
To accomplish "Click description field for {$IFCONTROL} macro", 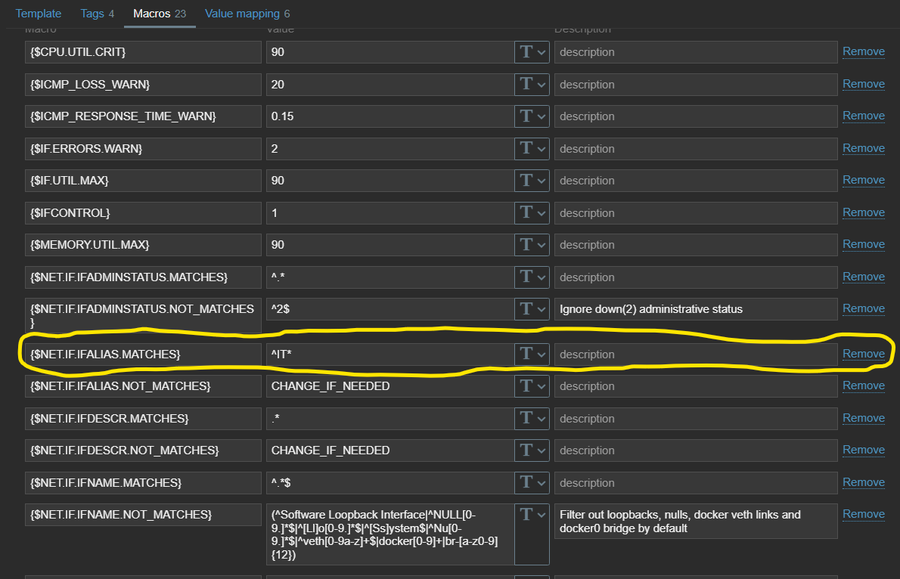I will (695, 213).
